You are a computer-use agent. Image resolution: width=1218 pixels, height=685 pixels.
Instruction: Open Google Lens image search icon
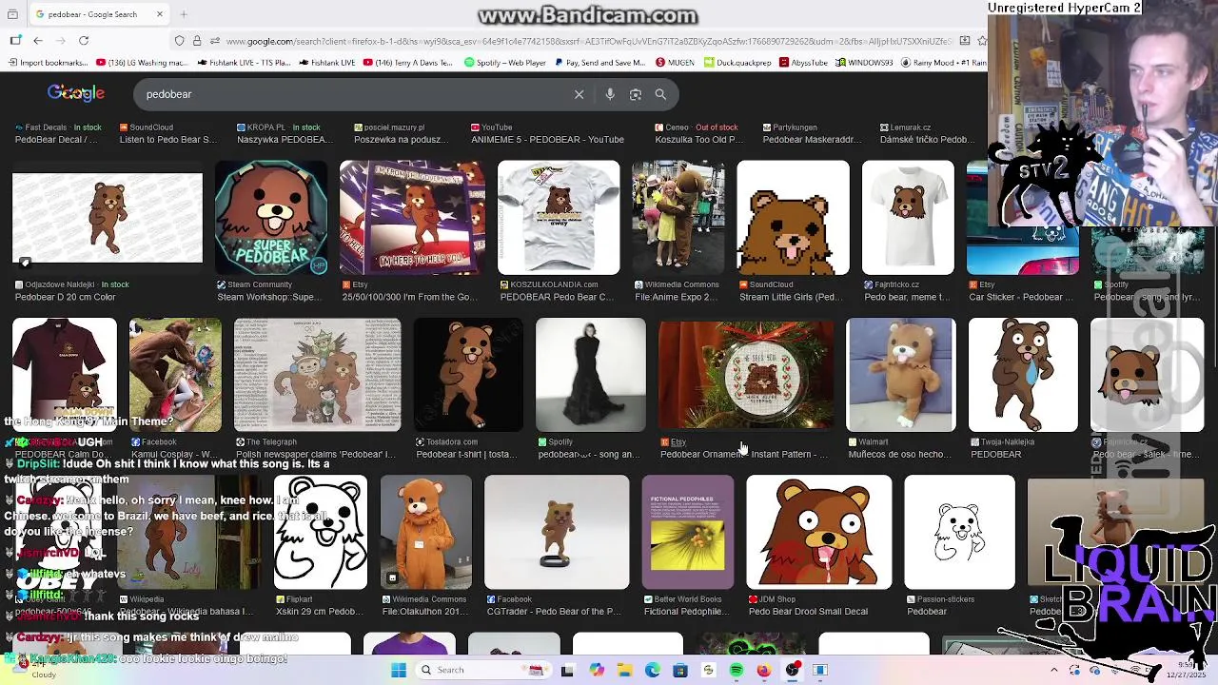coord(636,94)
